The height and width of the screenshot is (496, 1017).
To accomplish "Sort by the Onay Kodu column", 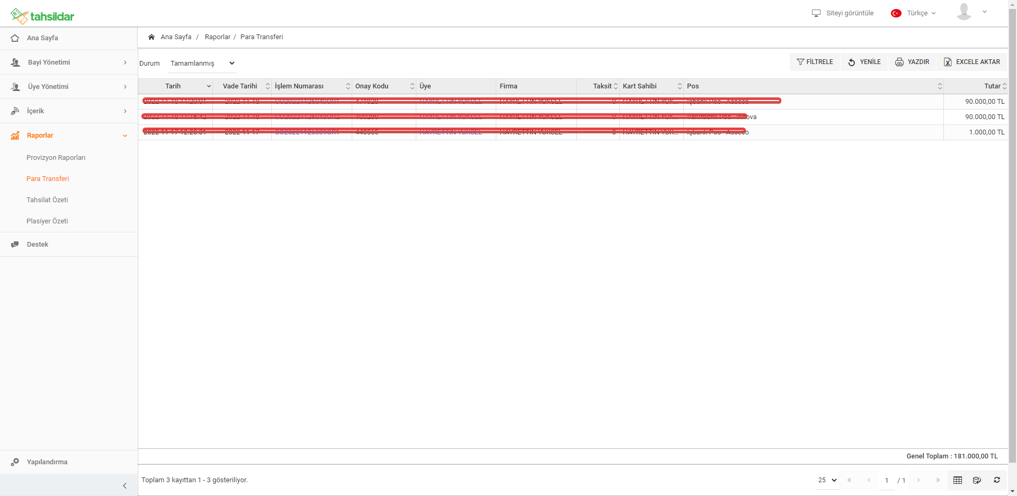I will coord(384,86).
